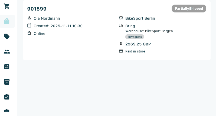Open the price tag sidebar icon
Viewport: 216px width, 116px height.
pyautogui.click(x=7, y=37)
